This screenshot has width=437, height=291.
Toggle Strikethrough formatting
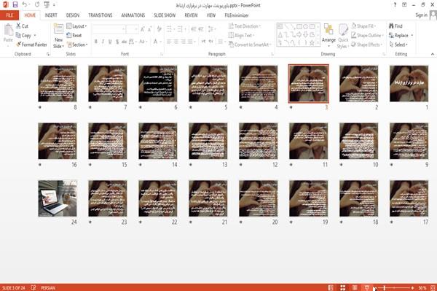click(125, 42)
